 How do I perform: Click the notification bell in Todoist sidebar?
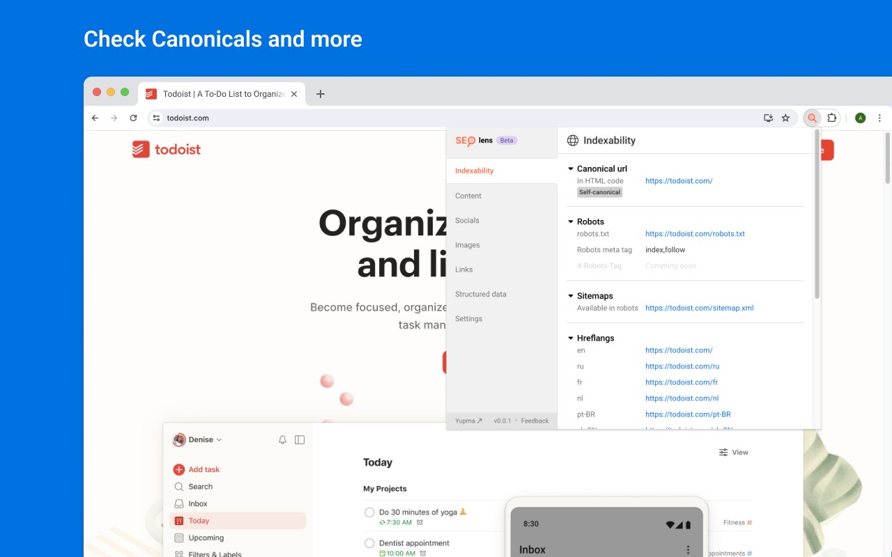point(282,440)
